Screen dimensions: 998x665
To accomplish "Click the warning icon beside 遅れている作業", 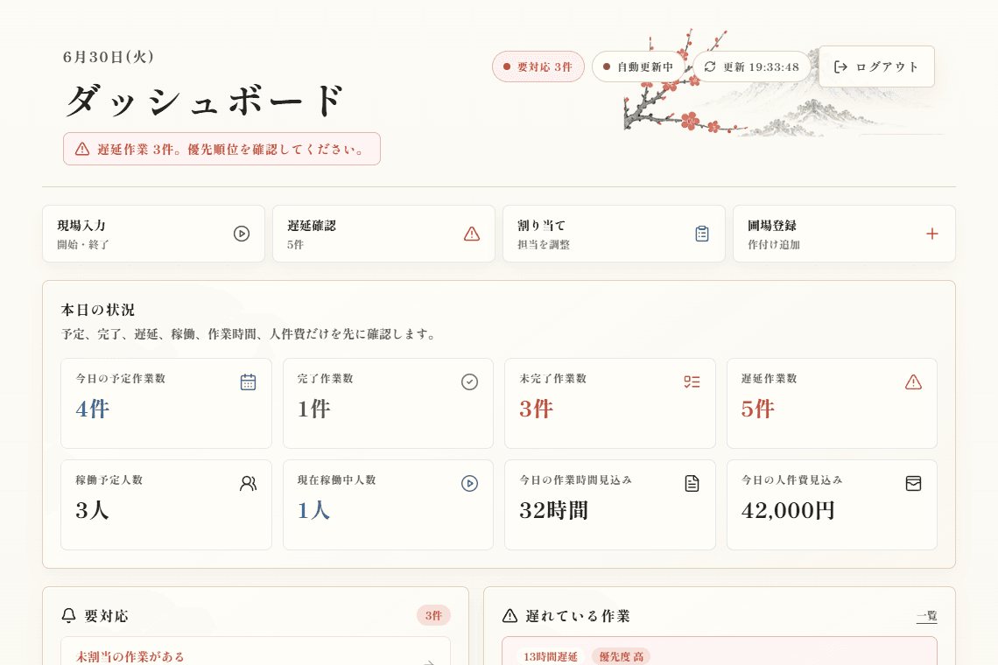I will [510, 615].
